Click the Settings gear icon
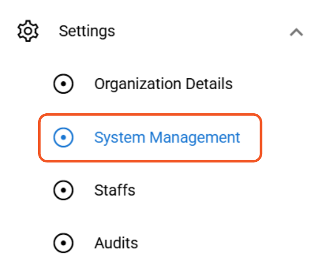Screen dimensions: 319x274 pyautogui.click(x=28, y=31)
